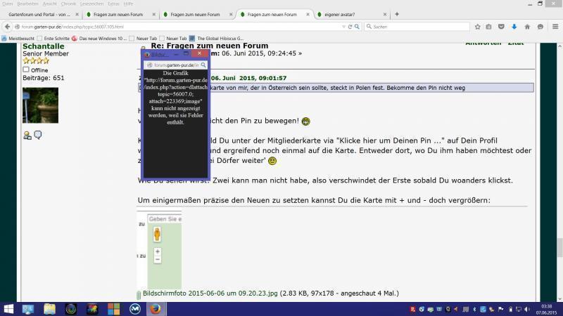Click Schantalle's avatar picture

coord(40,105)
